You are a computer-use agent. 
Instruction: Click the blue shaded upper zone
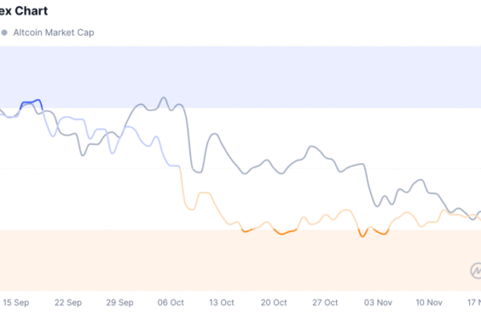coord(240,76)
